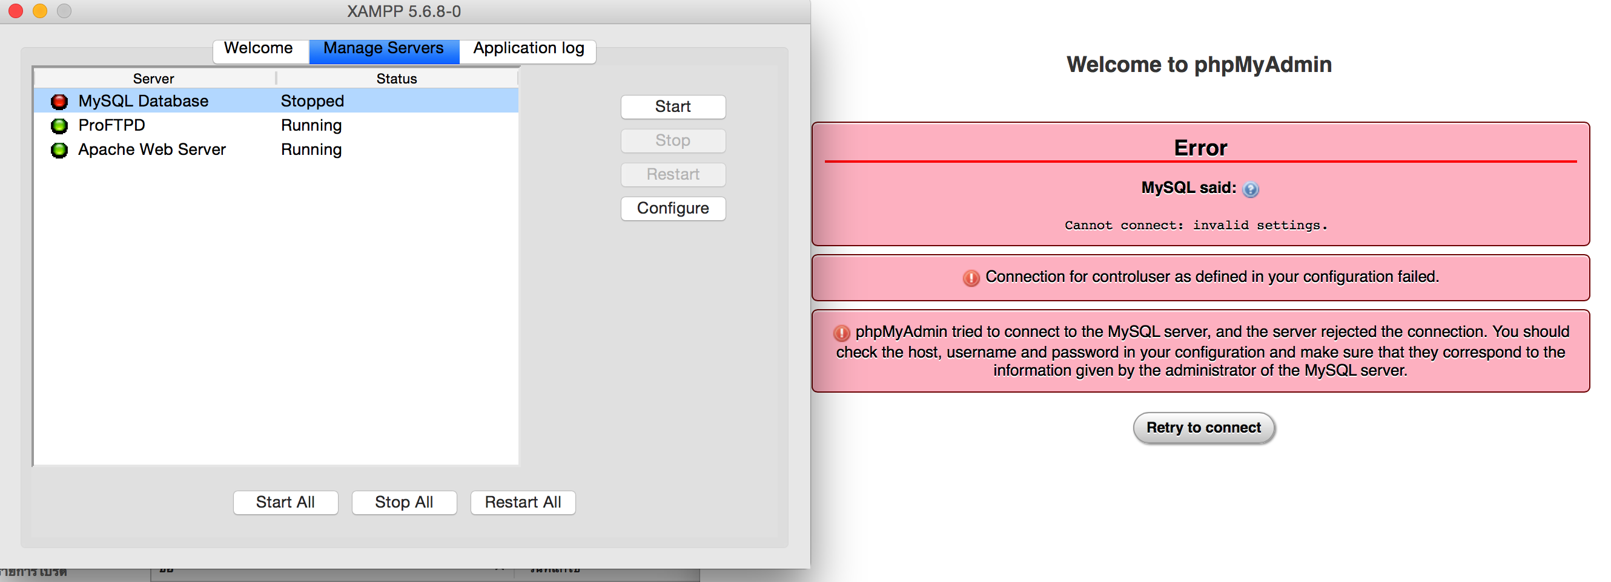This screenshot has height=582, width=1611.
Task: Open the Application log tab
Action: click(528, 50)
